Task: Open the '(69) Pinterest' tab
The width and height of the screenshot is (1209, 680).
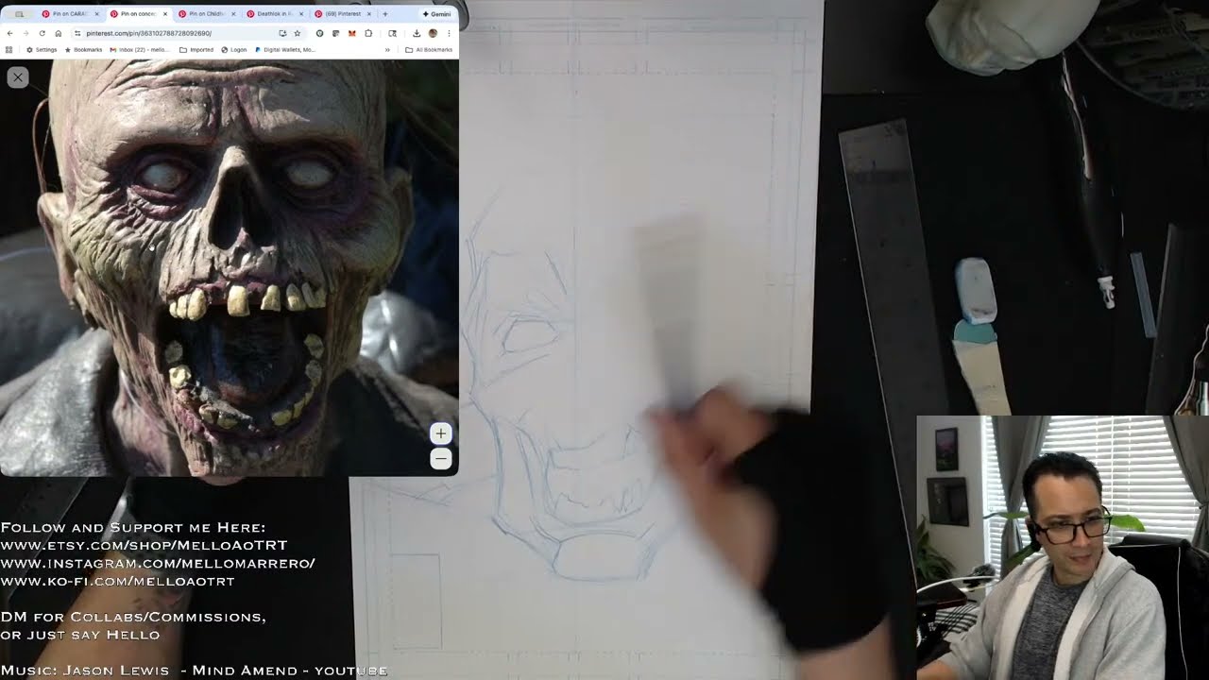Action: coord(343,14)
